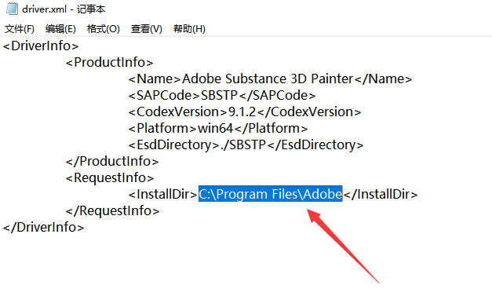The height and width of the screenshot is (307, 492).
Task: Click on the win64 Platform value
Action: 216,129
